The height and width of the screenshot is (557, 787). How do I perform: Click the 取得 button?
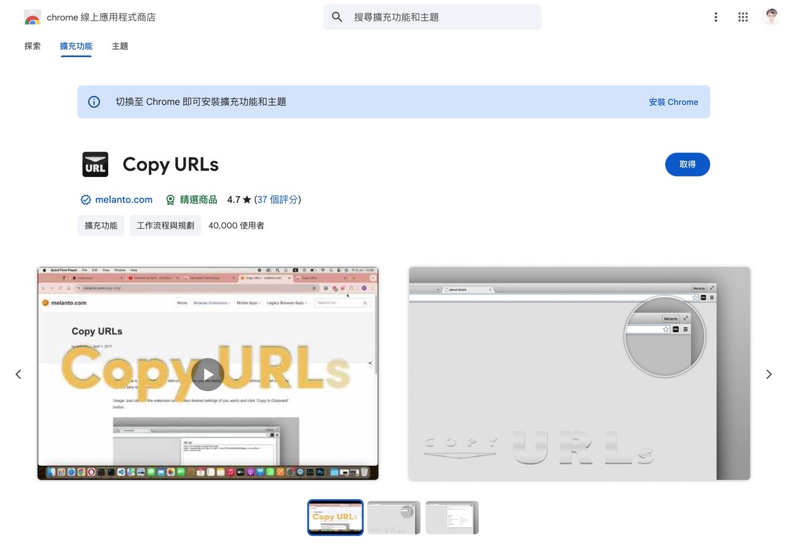(x=687, y=165)
